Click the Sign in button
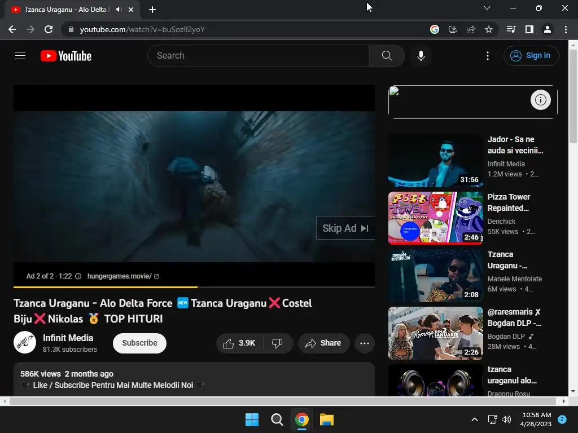The image size is (578, 433). pos(531,56)
